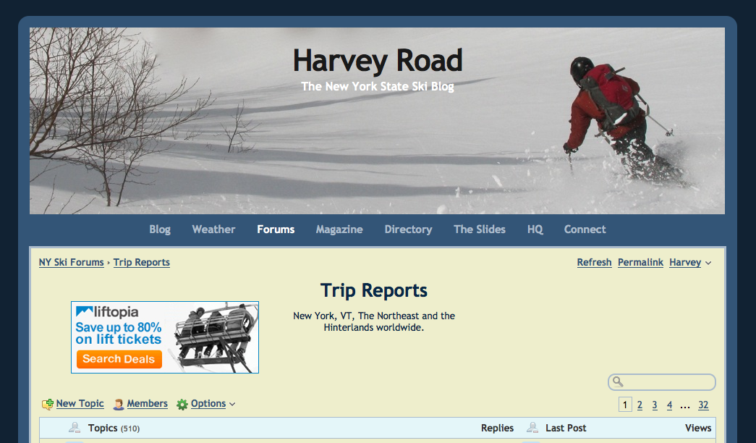The width and height of the screenshot is (756, 443).
Task: Click the magnifier icon in search box
Action: (x=617, y=382)
